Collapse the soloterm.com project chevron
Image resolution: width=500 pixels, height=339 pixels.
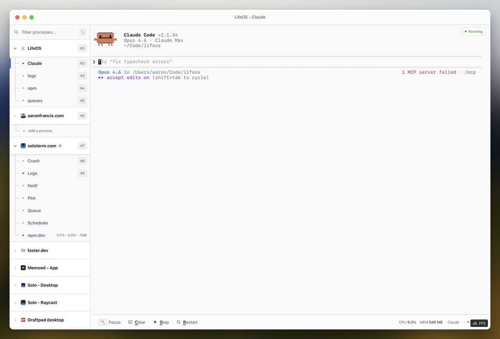[x=15, y=146]
